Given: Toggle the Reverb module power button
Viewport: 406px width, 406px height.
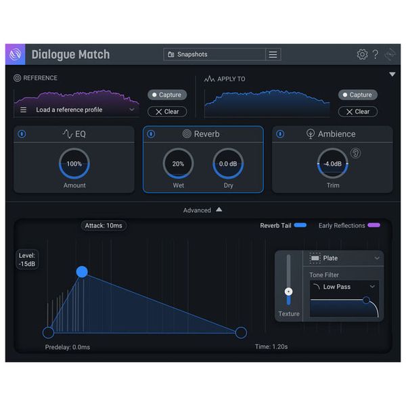Looking at the screenshot, I should (x=151, y=134).
